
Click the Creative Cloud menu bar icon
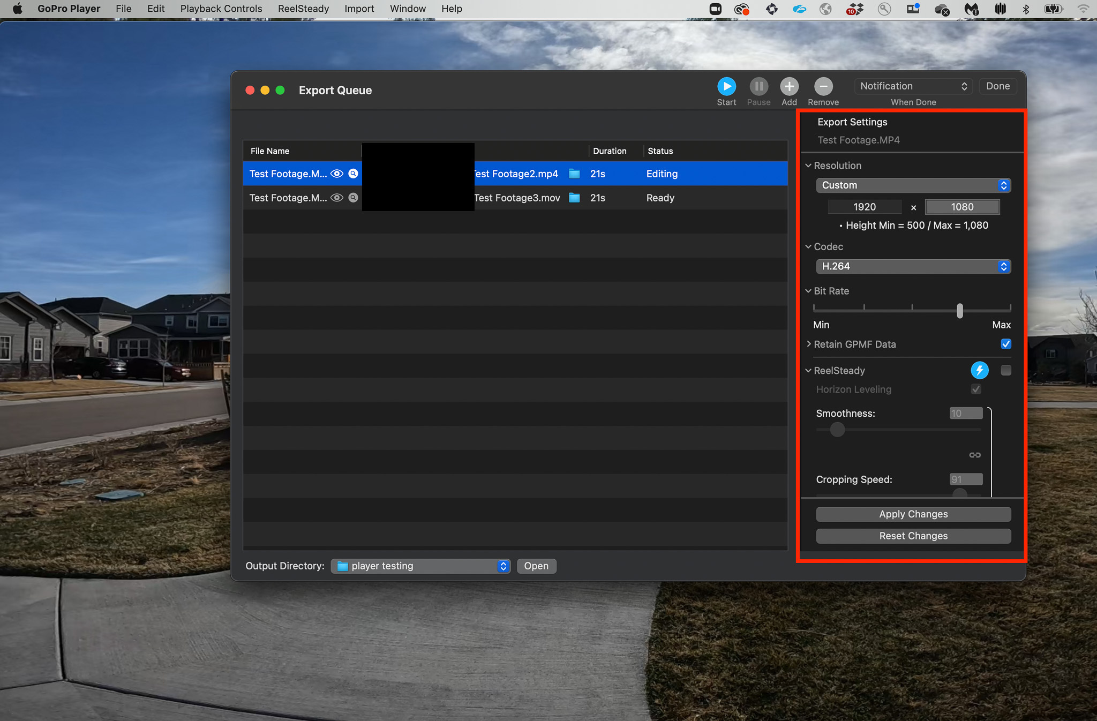point(742,9)
